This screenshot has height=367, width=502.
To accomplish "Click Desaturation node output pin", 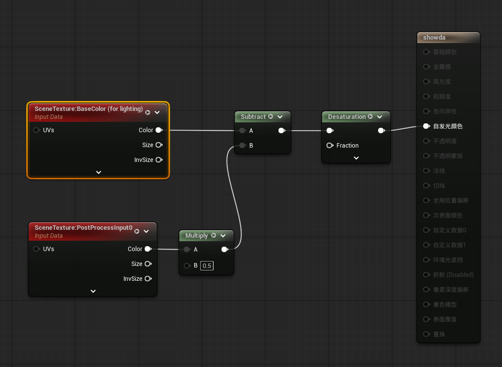I will point(381,131).
